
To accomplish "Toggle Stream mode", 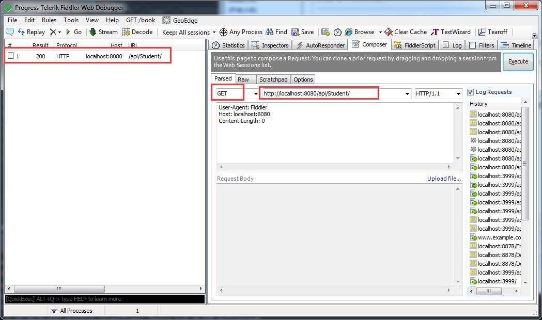I will (103, 32).
